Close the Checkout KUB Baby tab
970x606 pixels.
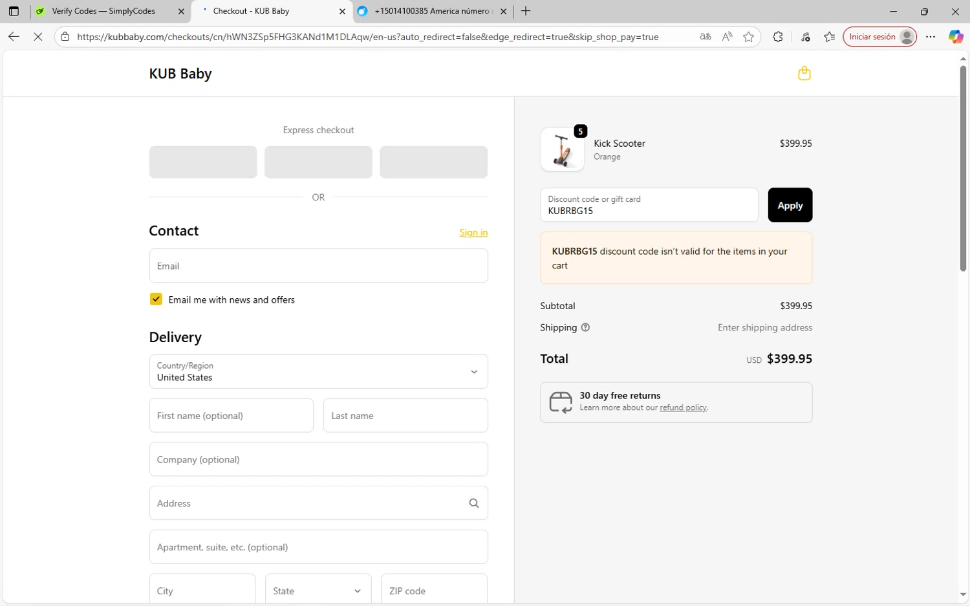pos(342,11)
